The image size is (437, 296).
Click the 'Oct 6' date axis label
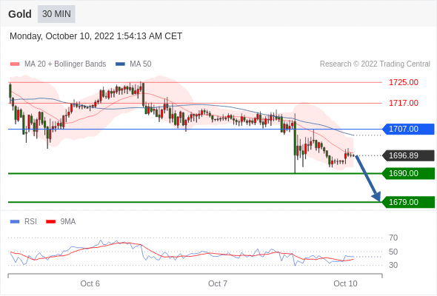90,283
